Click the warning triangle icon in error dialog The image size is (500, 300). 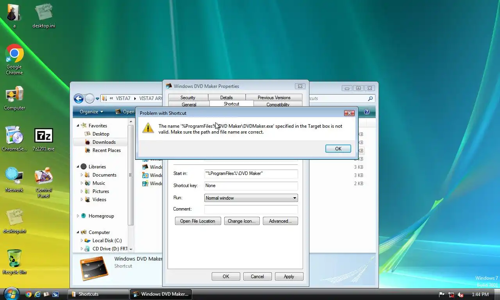148,128
